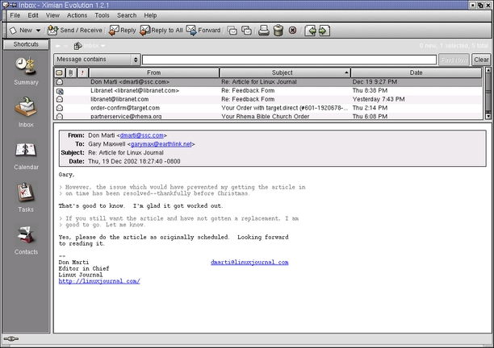Click the Delete trash can icon
Viewport: 494px width, 348px height.
pyautogui.click(x=278, y=31)
